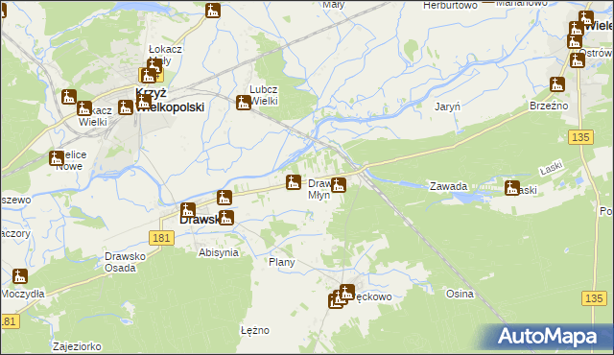Viewport: 614px width, 355px height.
Task: Click the Krzyż Wielkopolski town label
Action: click(x=170, y=100)
